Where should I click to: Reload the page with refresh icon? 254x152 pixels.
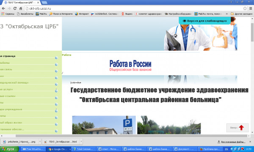[x=15, y=8]
